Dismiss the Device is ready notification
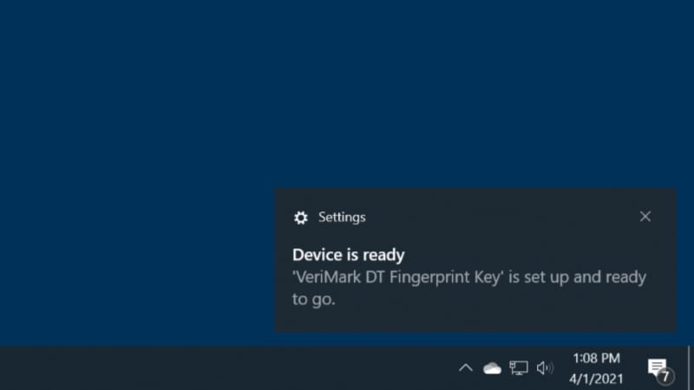694x390 pixels. click(645, 217)
